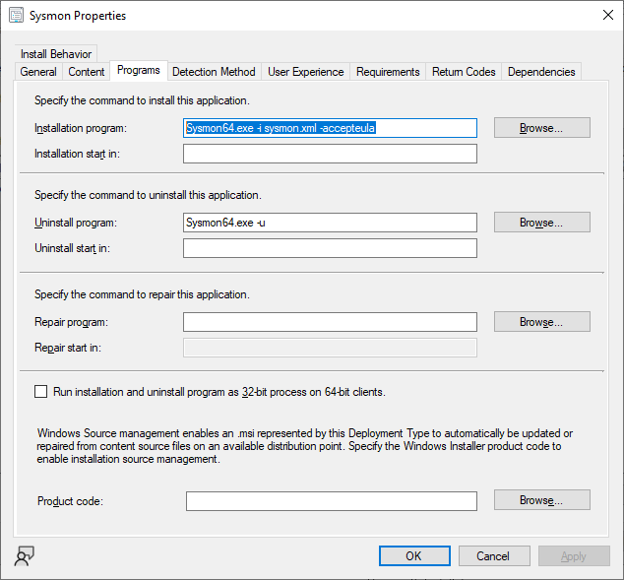Focus the Installation program field
The height and width of the screenshot is (580, 624).
tap(330, 128)
